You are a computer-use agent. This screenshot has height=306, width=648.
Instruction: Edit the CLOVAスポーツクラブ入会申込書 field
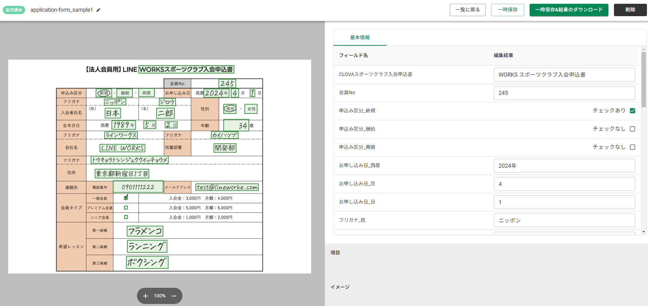(564, 75)
